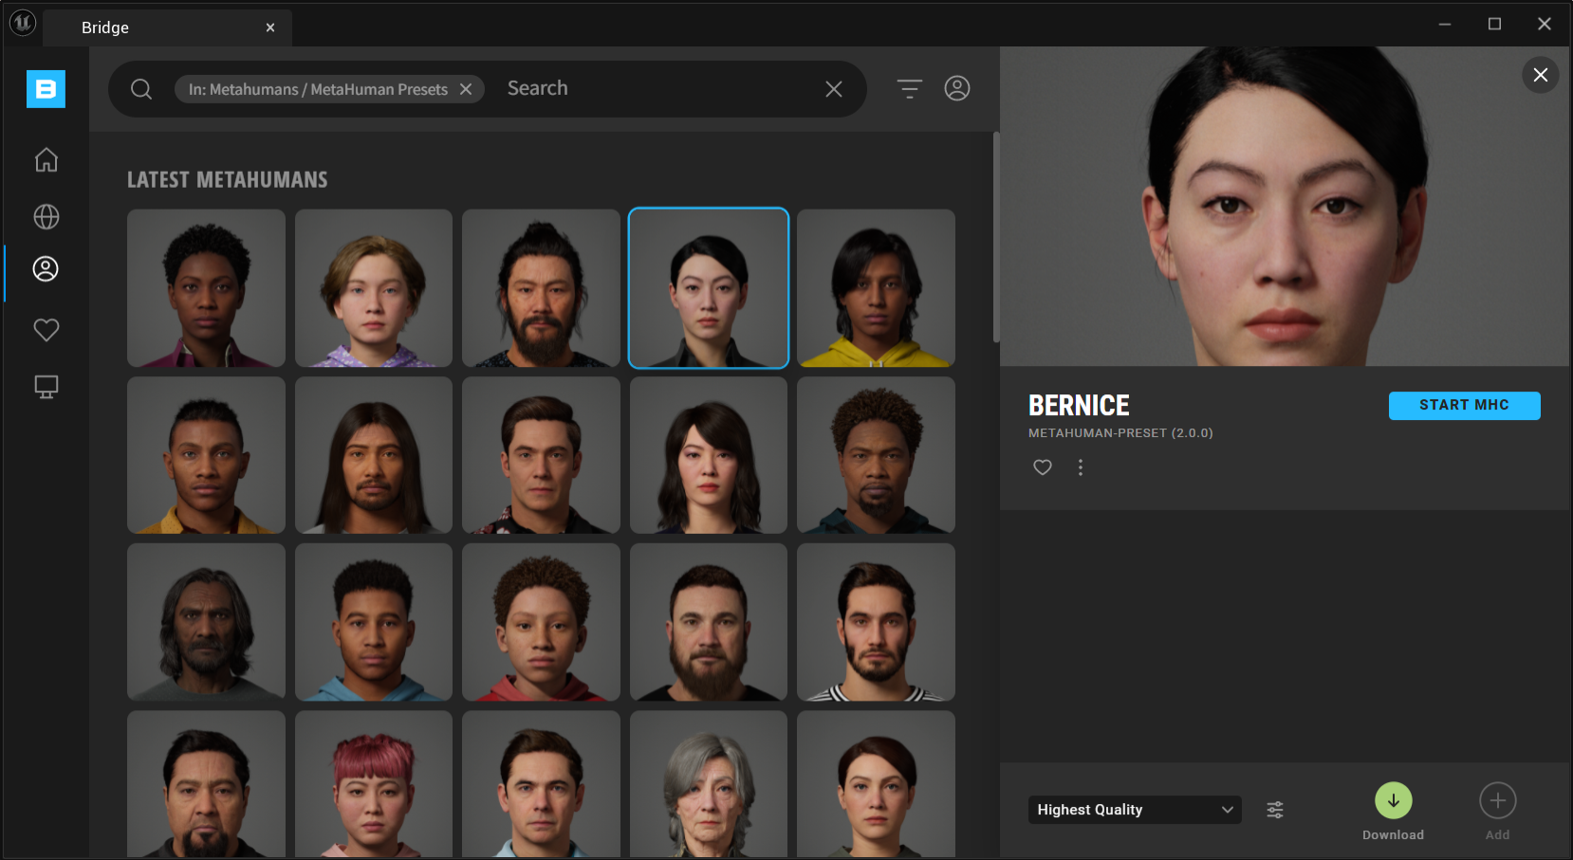Close the Bernice detail panel
Image resolution: width=1573 pixels, height=860 pixels.
point(1541,75)
